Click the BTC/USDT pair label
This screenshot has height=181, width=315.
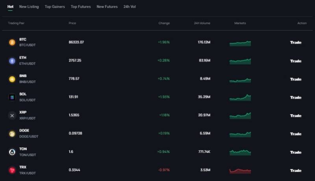pos(27,45)
